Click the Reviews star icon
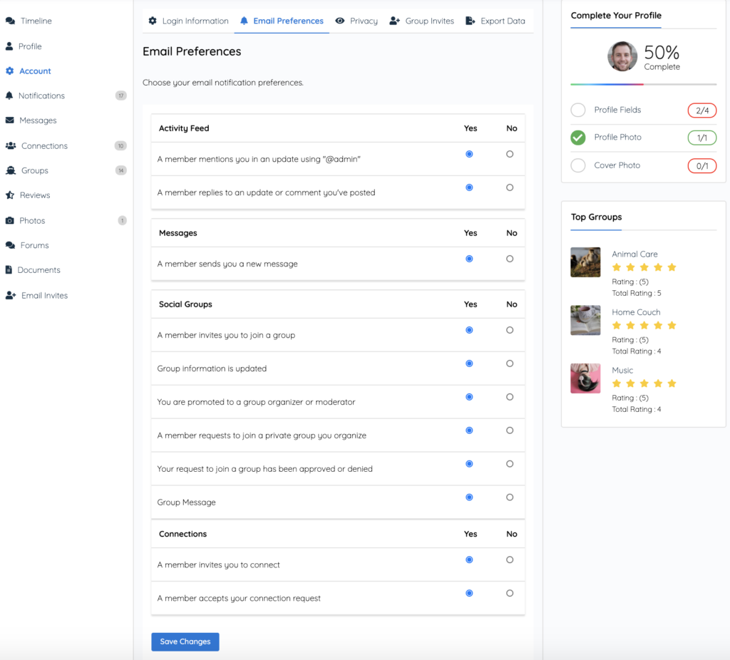This screenshot has width=730, height=660. coord(10,195)
